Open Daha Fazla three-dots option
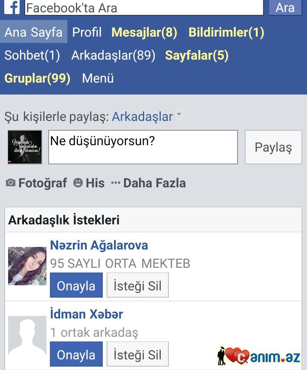The width and height of the screenshot is (307, 370). click(x=116, y=183)
